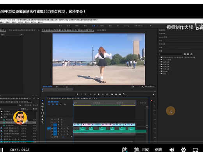The width and height of the screenshot is (203, 152).
Task: Lock the V1 video track
Action: [52, 125]
